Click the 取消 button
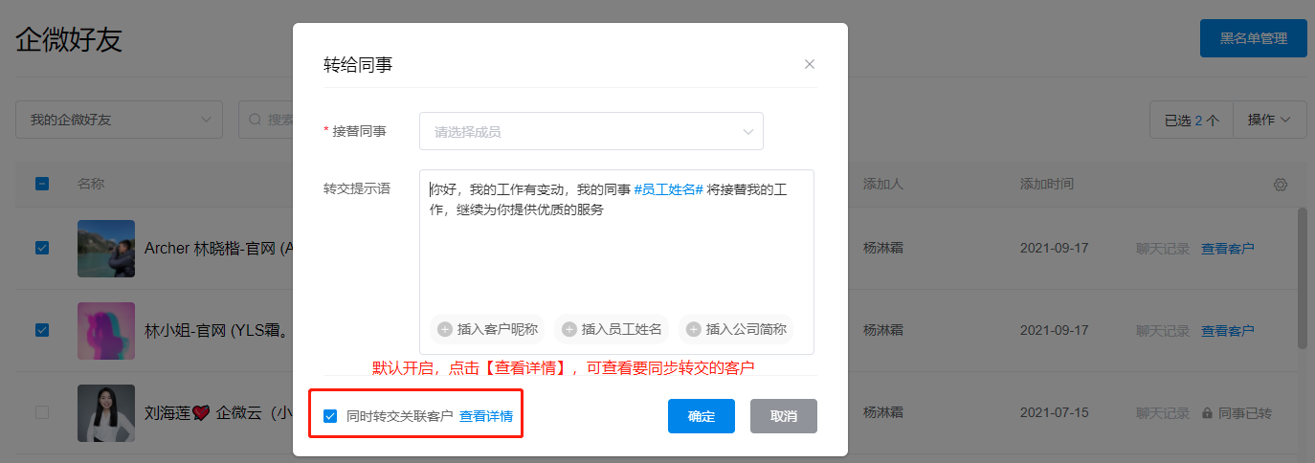The width and height of the screenshot is (1315, 463). [783, 416]
